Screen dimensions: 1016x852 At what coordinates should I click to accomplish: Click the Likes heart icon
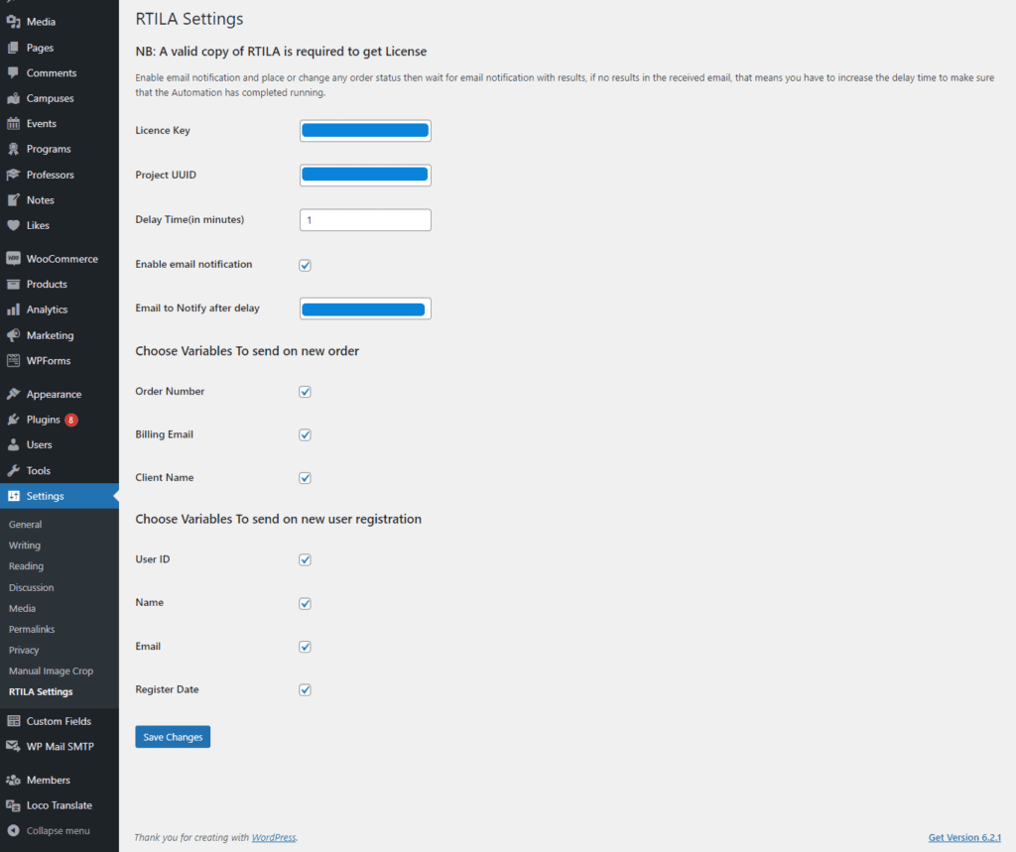coord(13,225)
